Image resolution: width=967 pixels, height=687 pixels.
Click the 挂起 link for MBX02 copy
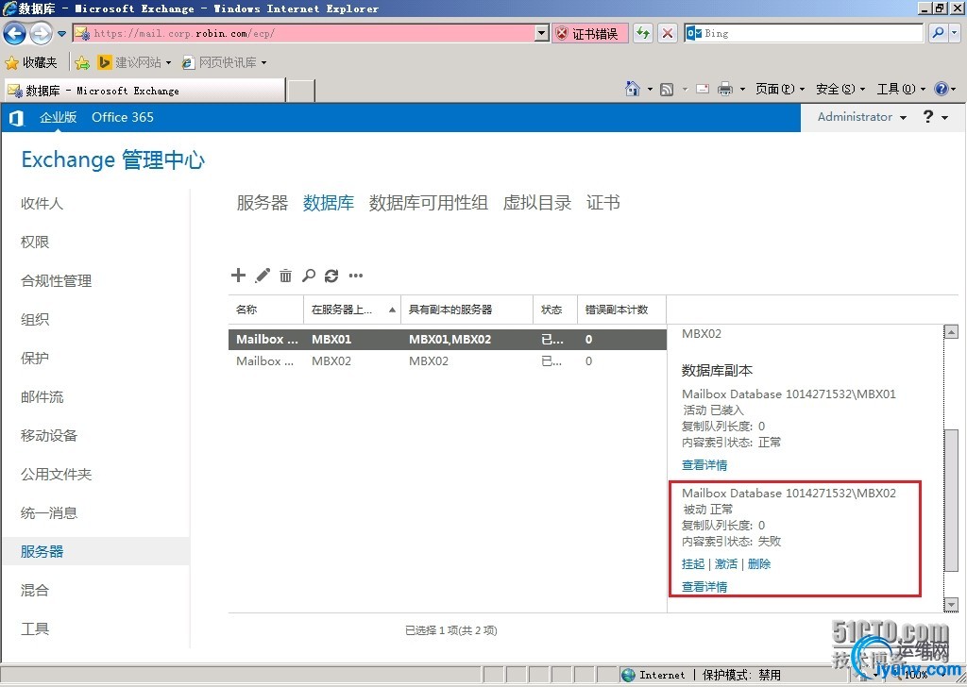(x=693, y=564)
